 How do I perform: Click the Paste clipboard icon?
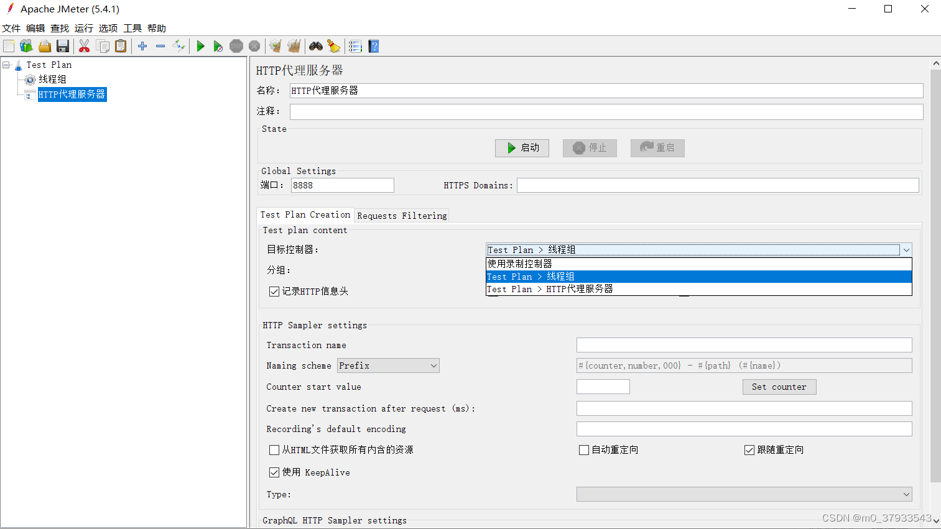(x=121, y=46)
